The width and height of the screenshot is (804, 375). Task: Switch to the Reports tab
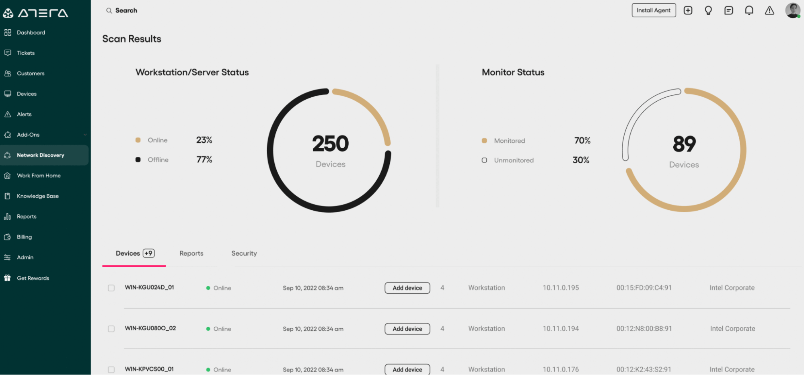click(191, 254)
